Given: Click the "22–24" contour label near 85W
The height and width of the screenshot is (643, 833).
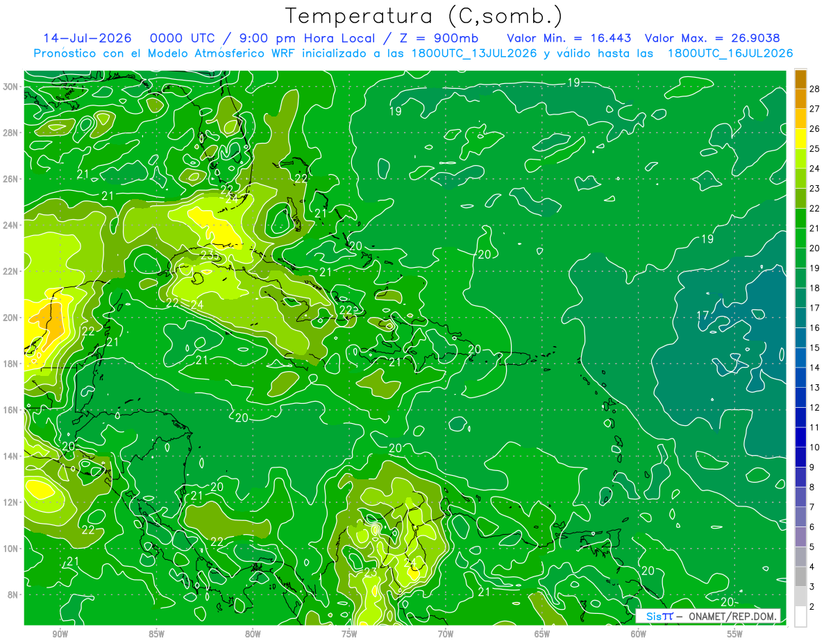Looking at the screenshot, I should click(x=185, y=304).
